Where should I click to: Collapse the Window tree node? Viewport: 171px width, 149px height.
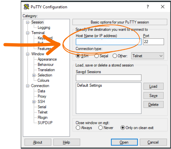[28, 54]
